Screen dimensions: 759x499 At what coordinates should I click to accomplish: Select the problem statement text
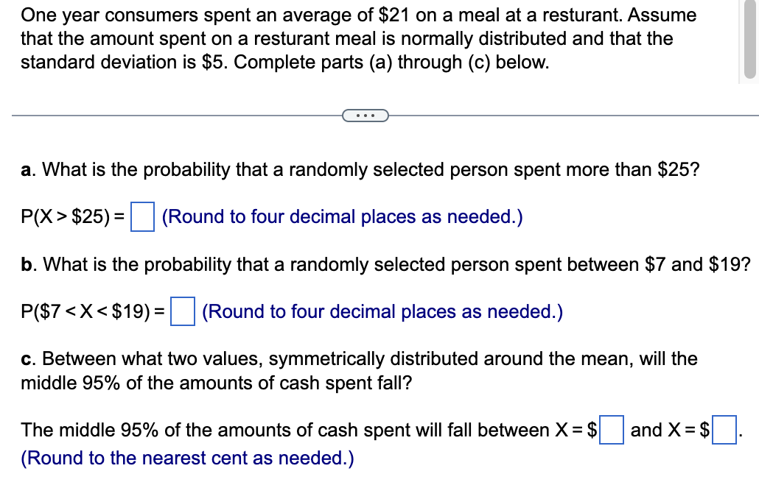coord(354,38)
